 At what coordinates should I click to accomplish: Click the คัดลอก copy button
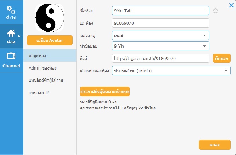coord(222,58)
